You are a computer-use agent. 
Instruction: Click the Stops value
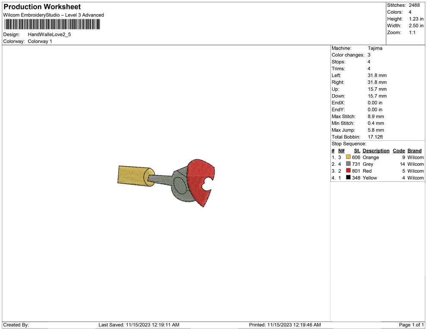pos(369,62)
